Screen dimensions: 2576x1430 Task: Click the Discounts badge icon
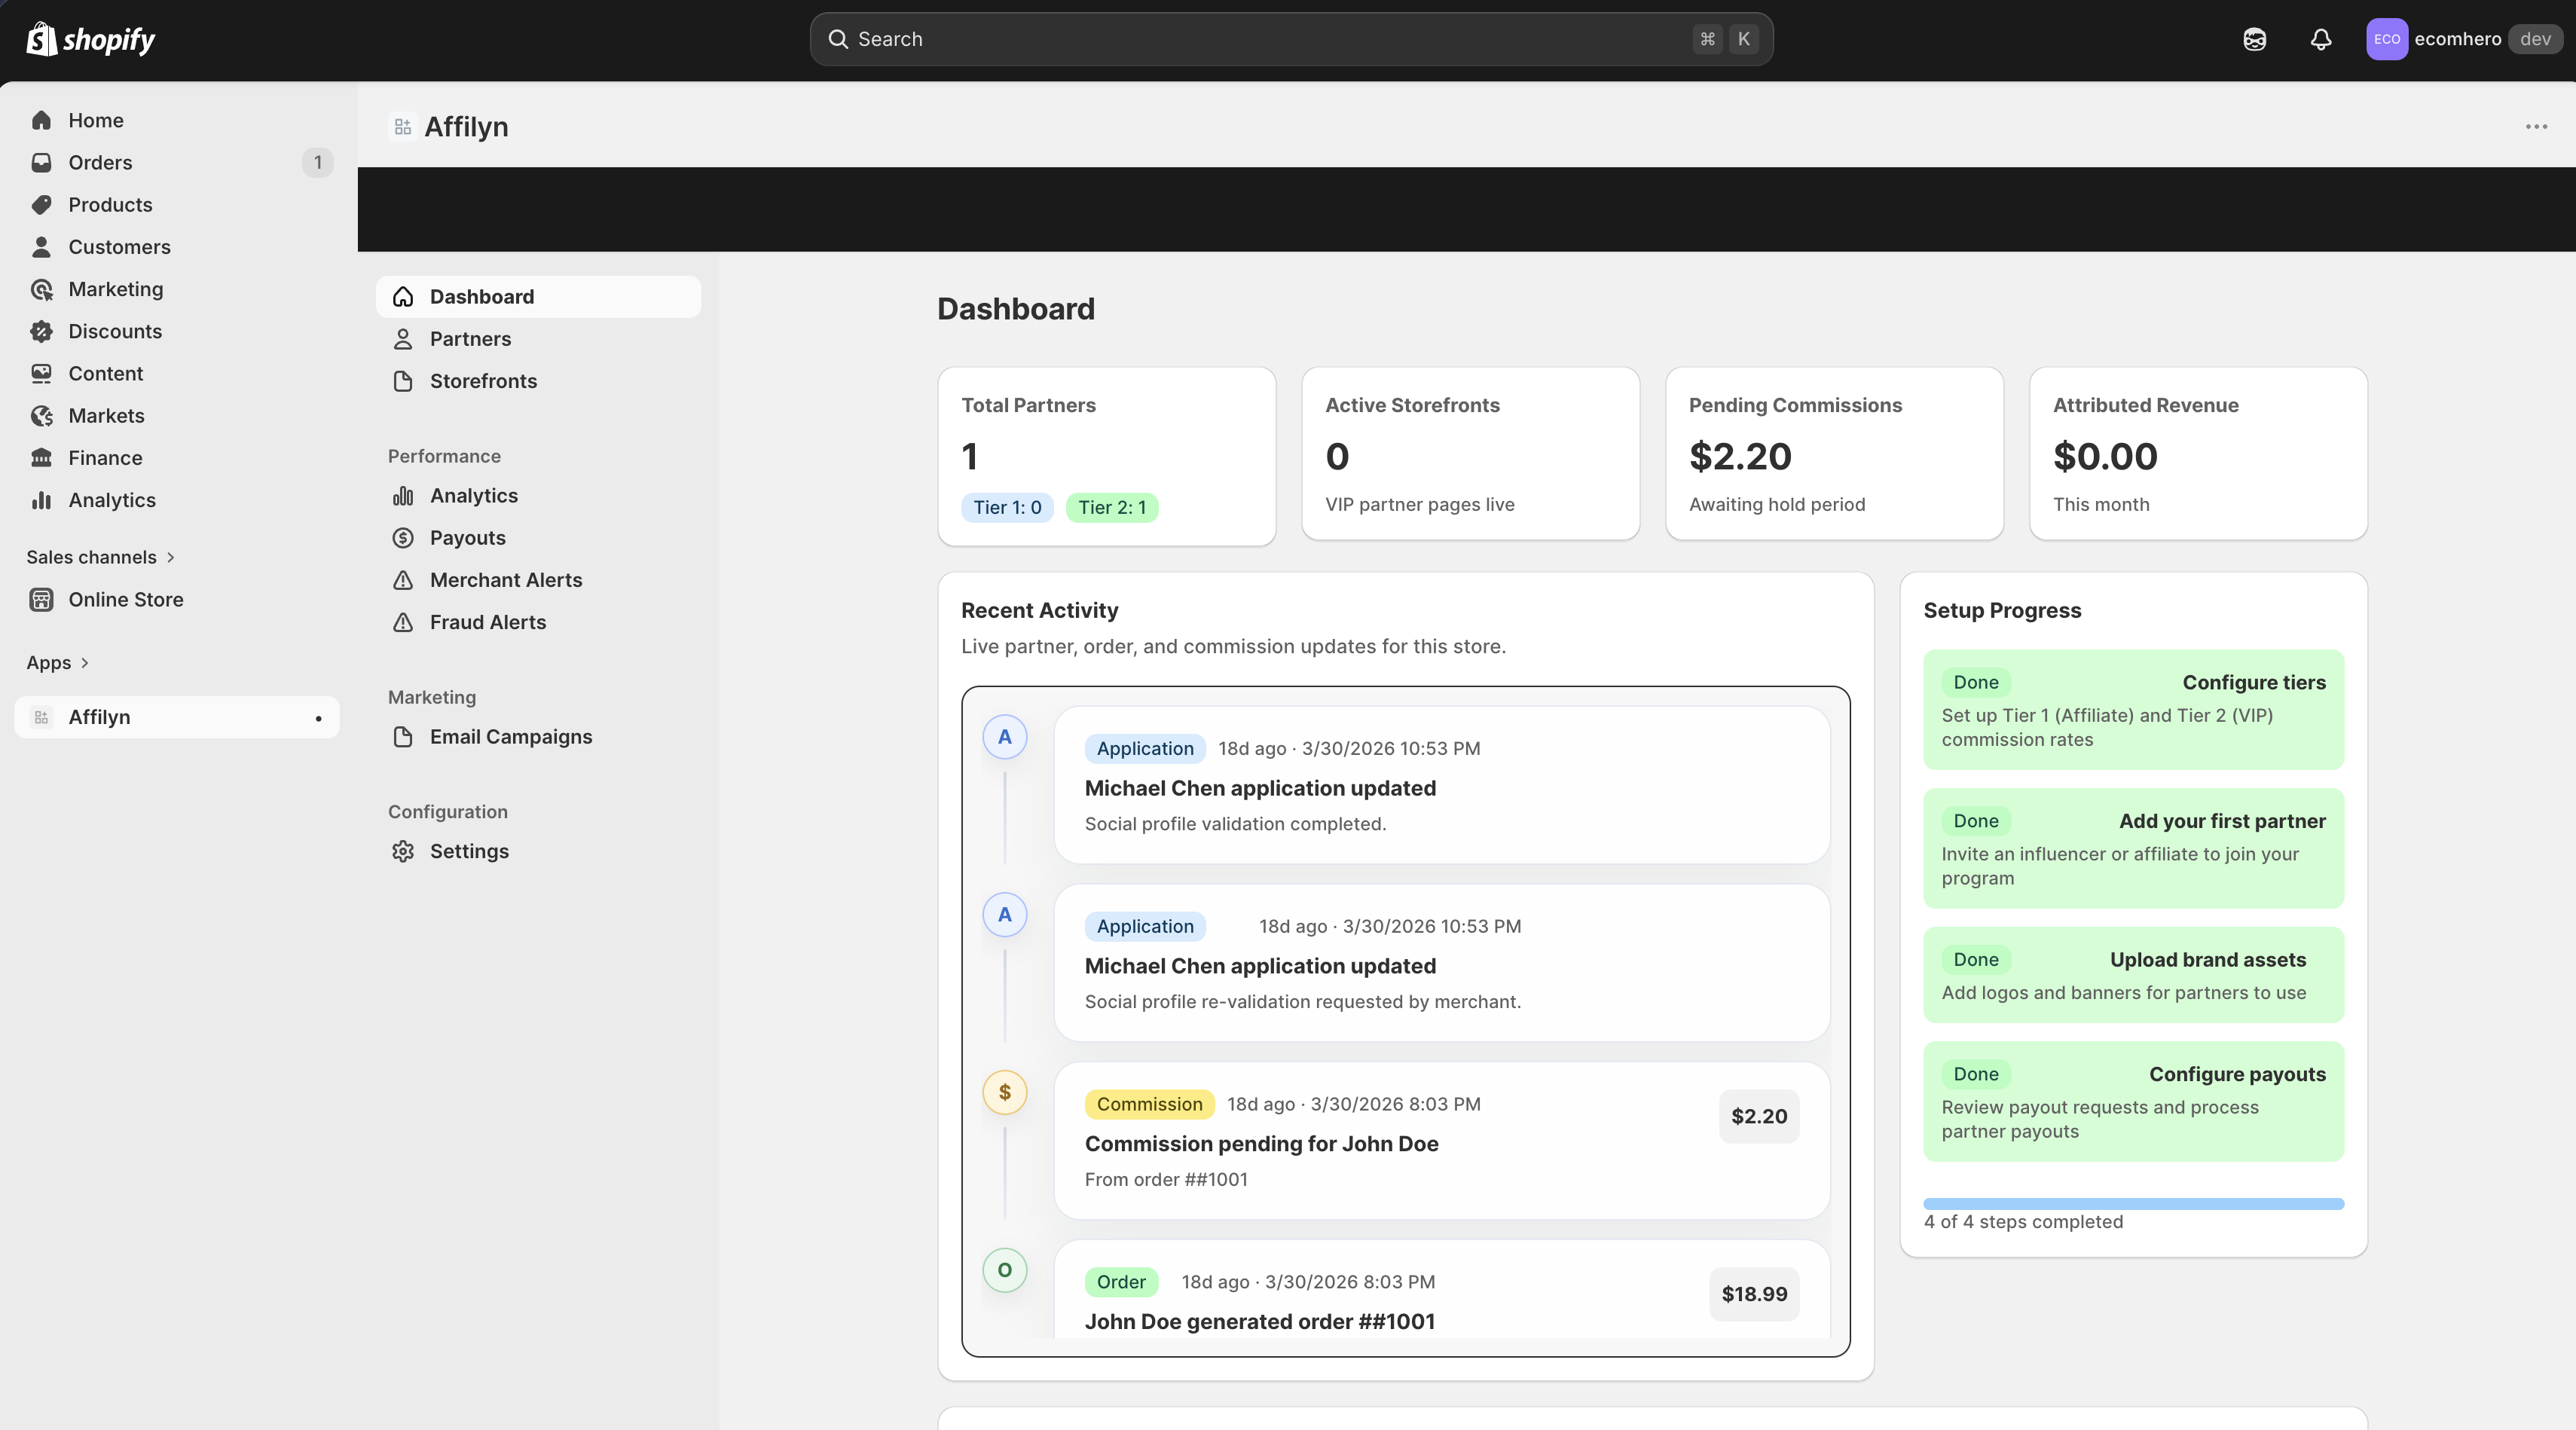pyautogui.click(x=41, y=331)
